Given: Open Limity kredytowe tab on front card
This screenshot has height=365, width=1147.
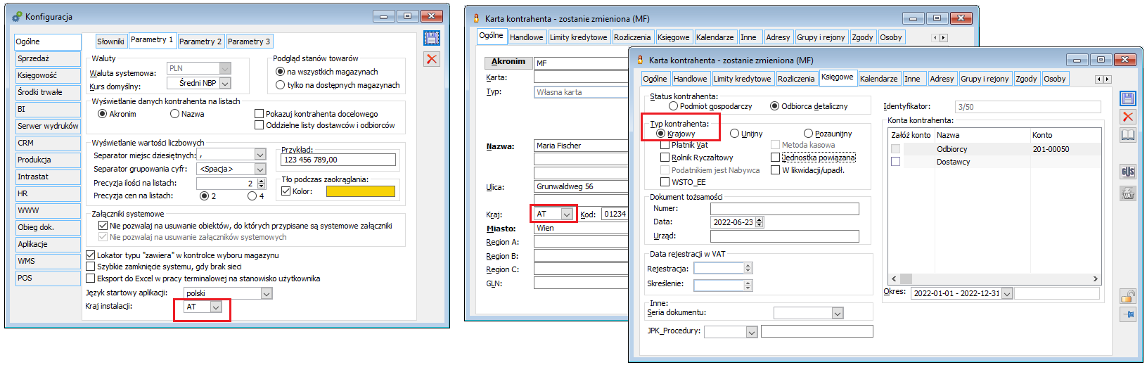Looking at the screenshot, I should [x=743, y=79].
